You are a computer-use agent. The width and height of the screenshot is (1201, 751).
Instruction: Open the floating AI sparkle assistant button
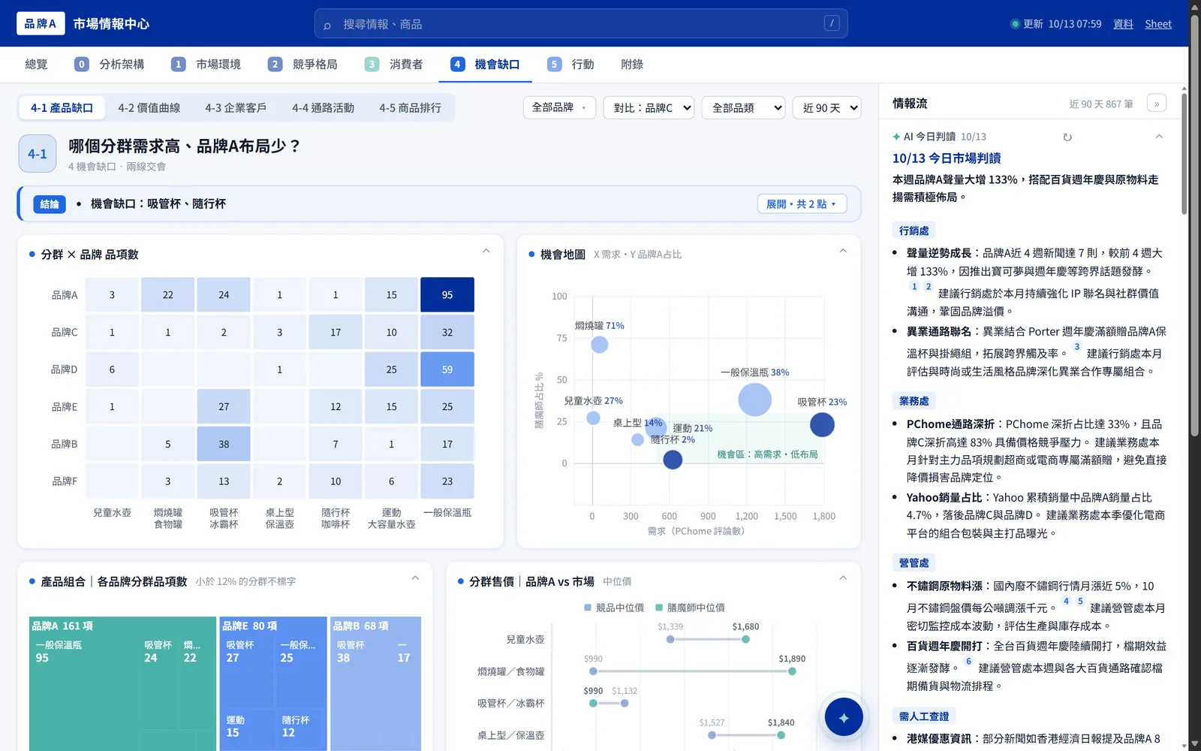coord(844,717)
